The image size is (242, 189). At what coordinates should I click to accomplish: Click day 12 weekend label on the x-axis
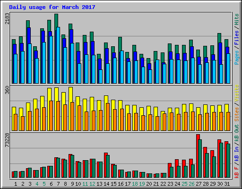pyautogui.click(x=93, y=184)
